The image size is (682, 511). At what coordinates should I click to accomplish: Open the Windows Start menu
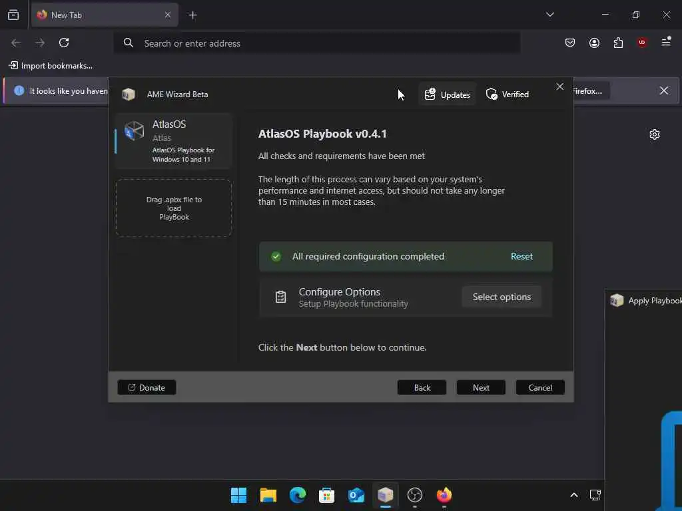(x=238, y=495)
